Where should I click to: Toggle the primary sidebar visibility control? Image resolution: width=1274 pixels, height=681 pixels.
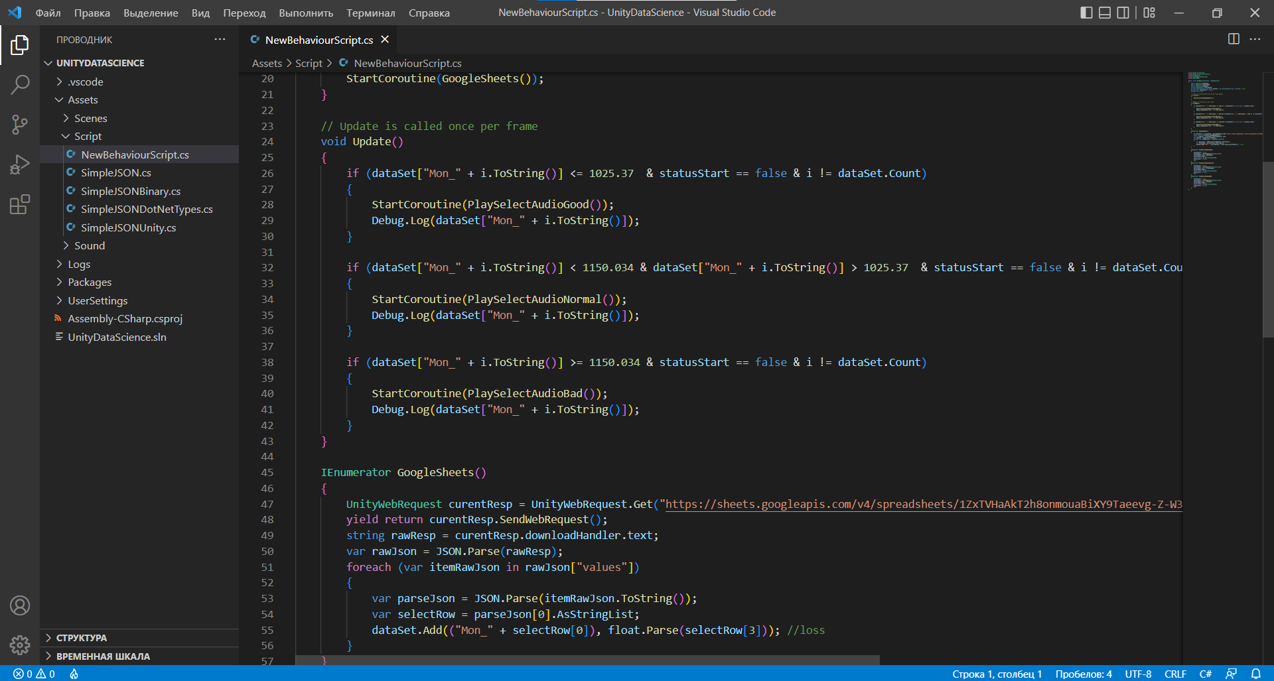(1086, 12)
